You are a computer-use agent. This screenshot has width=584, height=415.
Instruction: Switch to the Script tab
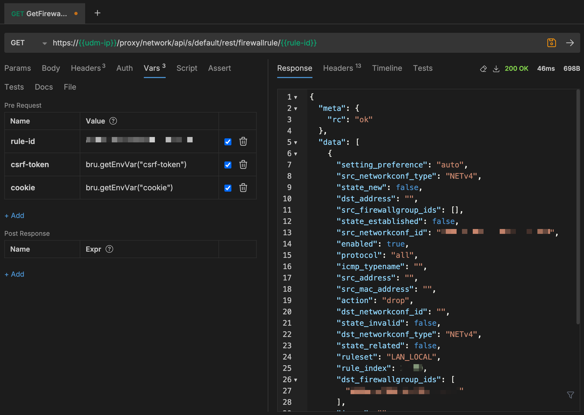pyautogui.click(x=187, y=68)
